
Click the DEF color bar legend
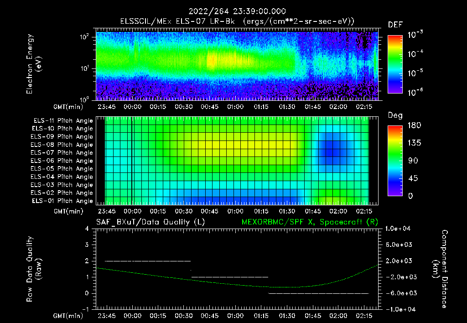click(x=395, y=64)
